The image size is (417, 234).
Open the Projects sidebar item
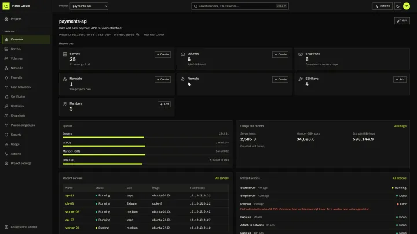pyautogui.click(x=25, y=19)
